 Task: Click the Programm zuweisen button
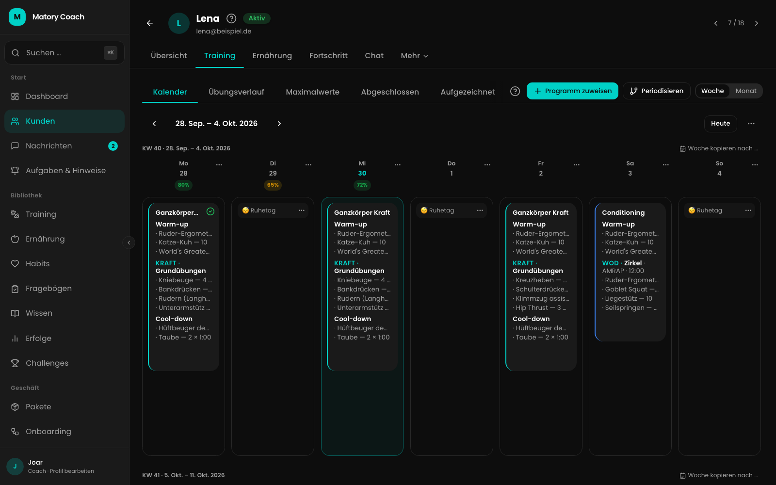click(x=572, y=91)
